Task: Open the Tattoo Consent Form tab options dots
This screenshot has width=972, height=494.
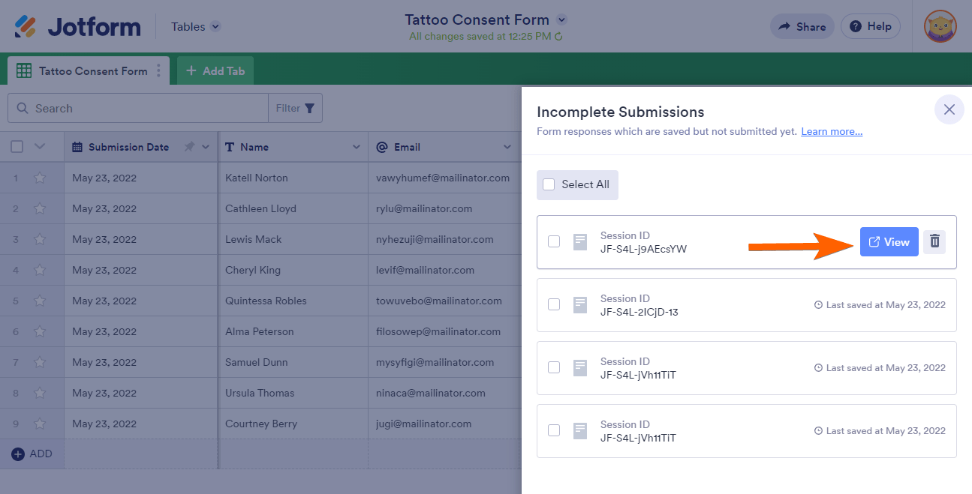Action: point(158,71)
